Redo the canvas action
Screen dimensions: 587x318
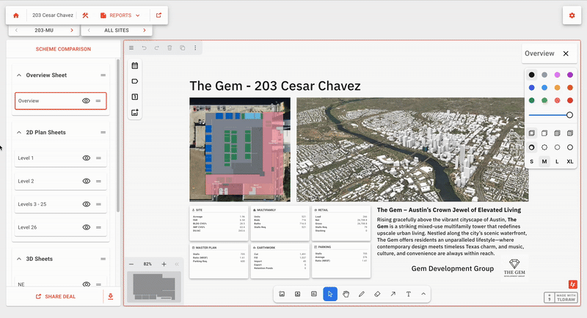pos(157,48)
